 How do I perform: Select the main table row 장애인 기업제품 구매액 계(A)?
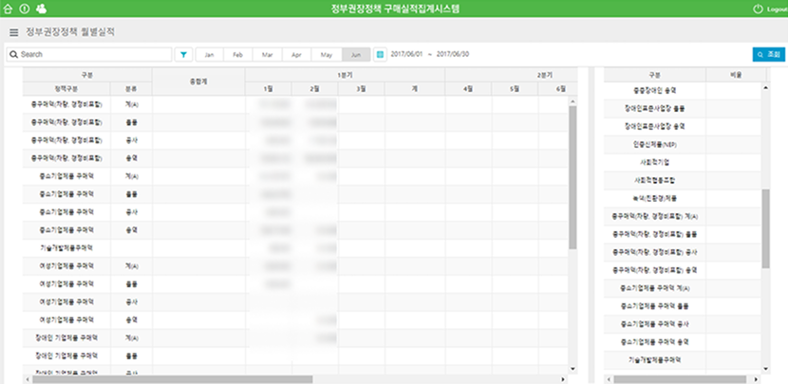coord(296,338)
